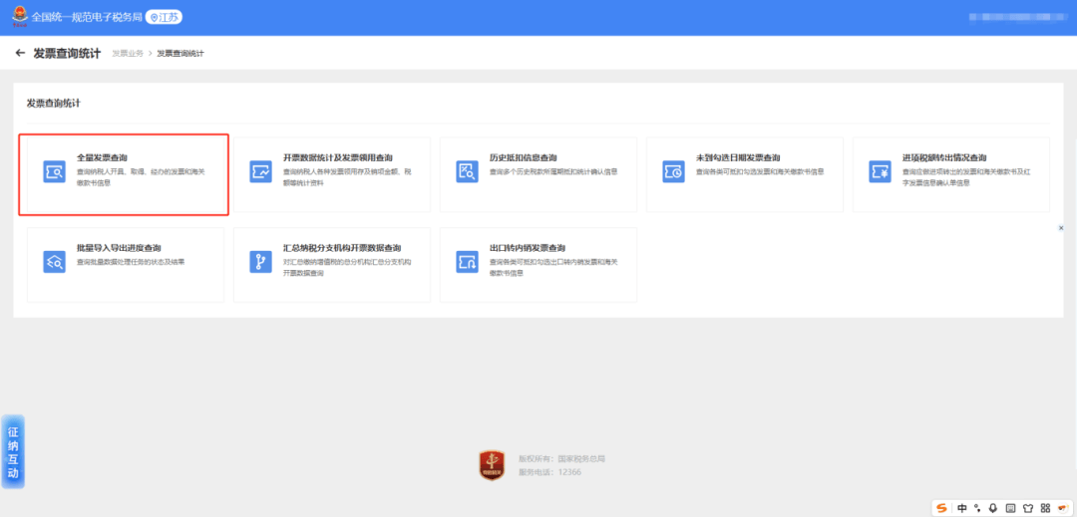Open the 征纳互动 side panel

pos(13,452)
